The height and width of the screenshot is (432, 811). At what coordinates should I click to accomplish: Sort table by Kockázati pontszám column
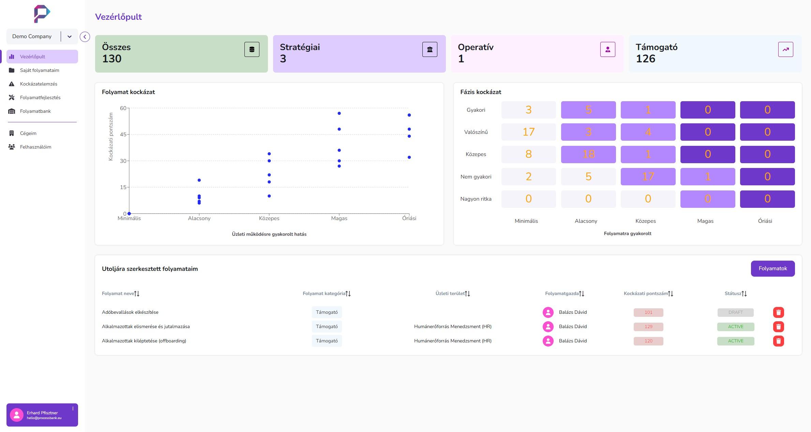click(670, 294)
